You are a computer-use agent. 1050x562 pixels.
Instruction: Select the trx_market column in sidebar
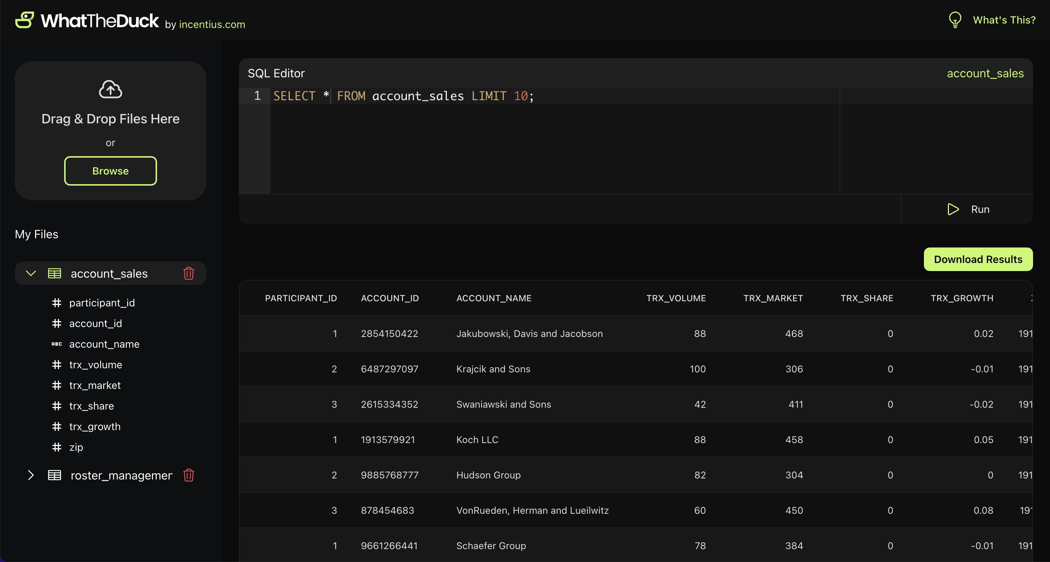(95, 385)
